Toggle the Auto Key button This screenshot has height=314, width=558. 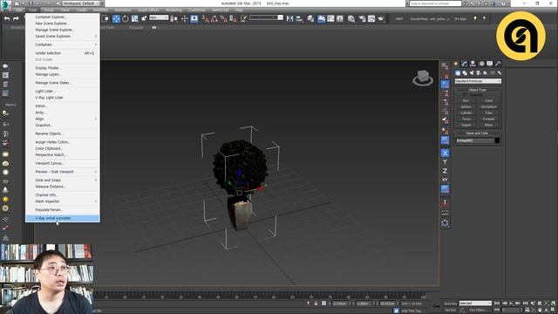tap(450, 304)
